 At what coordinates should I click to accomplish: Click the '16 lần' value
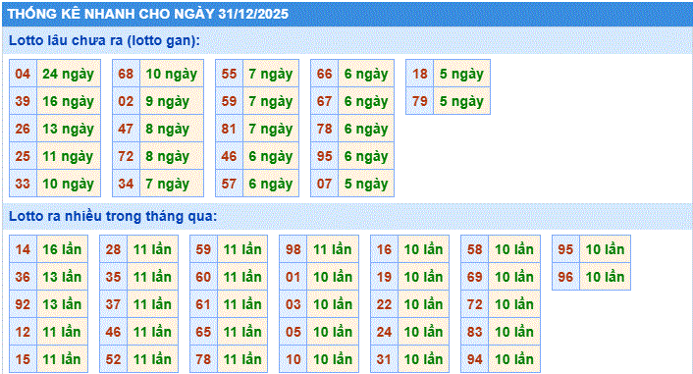coord(62,249)
